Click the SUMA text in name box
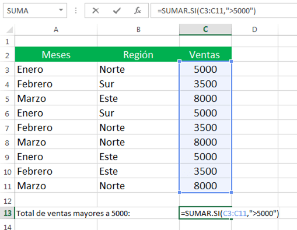 [x=18, y=10]
